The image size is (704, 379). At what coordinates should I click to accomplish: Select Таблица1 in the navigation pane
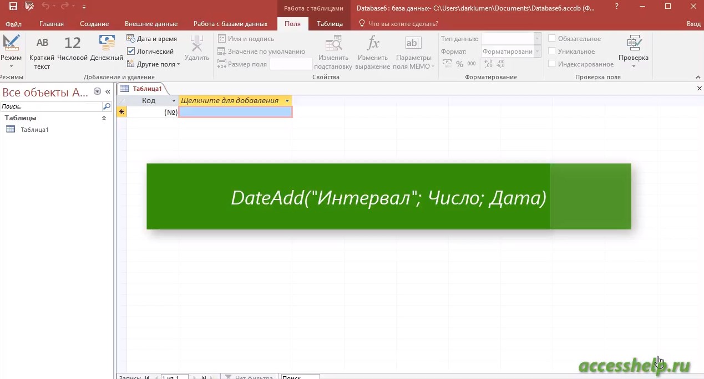[34, 130]
